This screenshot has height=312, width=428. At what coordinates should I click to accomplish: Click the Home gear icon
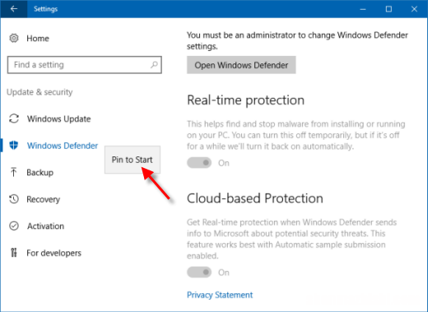(14, 38)
